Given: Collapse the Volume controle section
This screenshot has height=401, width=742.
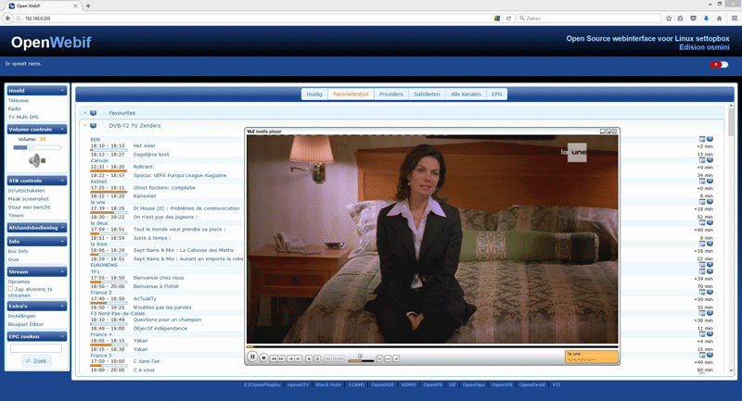Looking at the screenshot, I should pos(62,129).
